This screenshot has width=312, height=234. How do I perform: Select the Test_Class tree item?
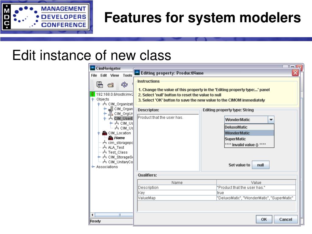pyautogui.click(x=118, y=152)
